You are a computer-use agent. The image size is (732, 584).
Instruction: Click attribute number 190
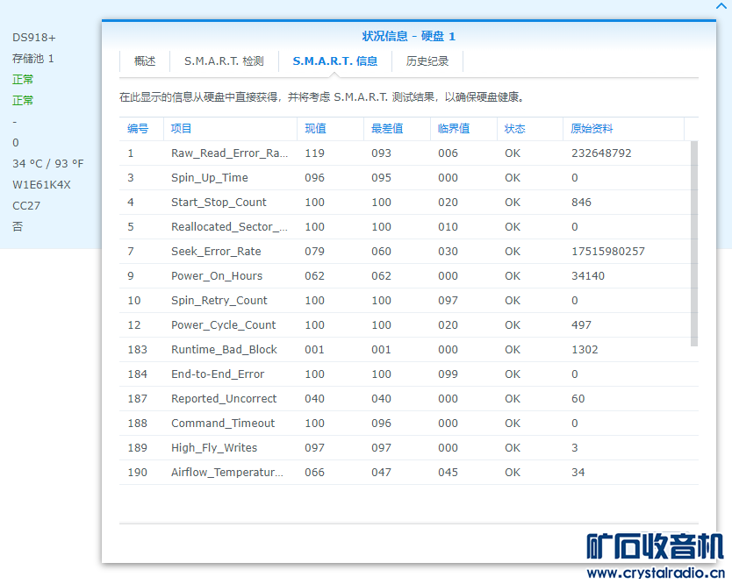click(137, 473)
